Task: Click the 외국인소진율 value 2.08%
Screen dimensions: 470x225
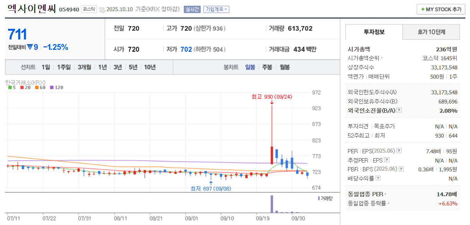Action: [449, 110]
